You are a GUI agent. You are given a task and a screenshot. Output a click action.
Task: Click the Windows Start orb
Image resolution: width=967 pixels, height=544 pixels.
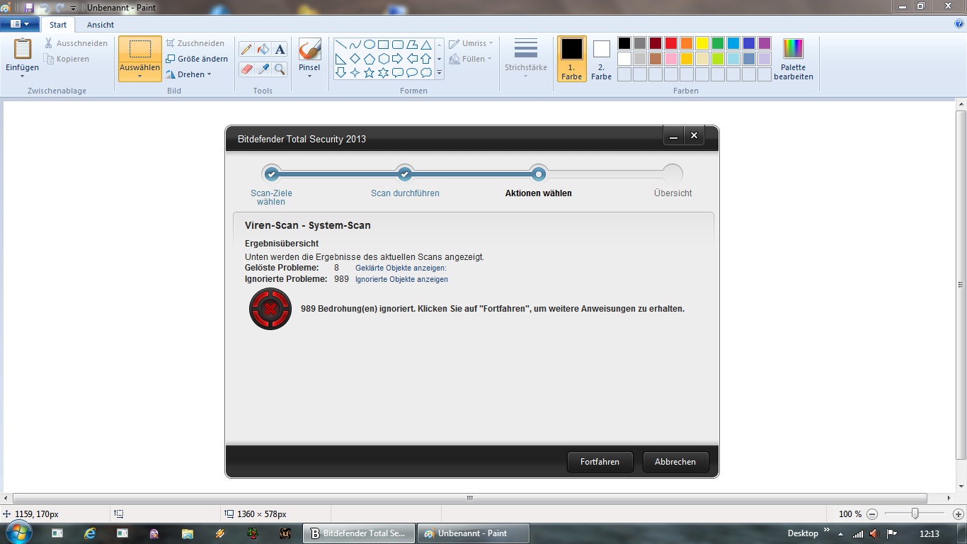[x=18, y=533]
